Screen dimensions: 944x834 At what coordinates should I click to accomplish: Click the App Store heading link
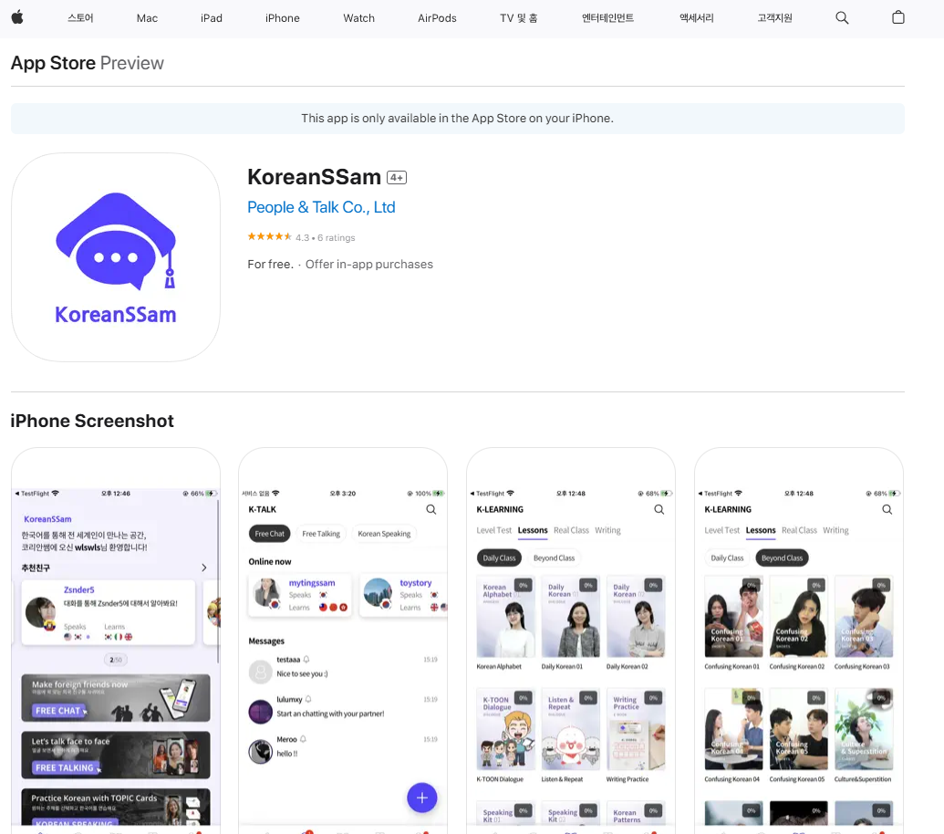[x=53, y=63]
